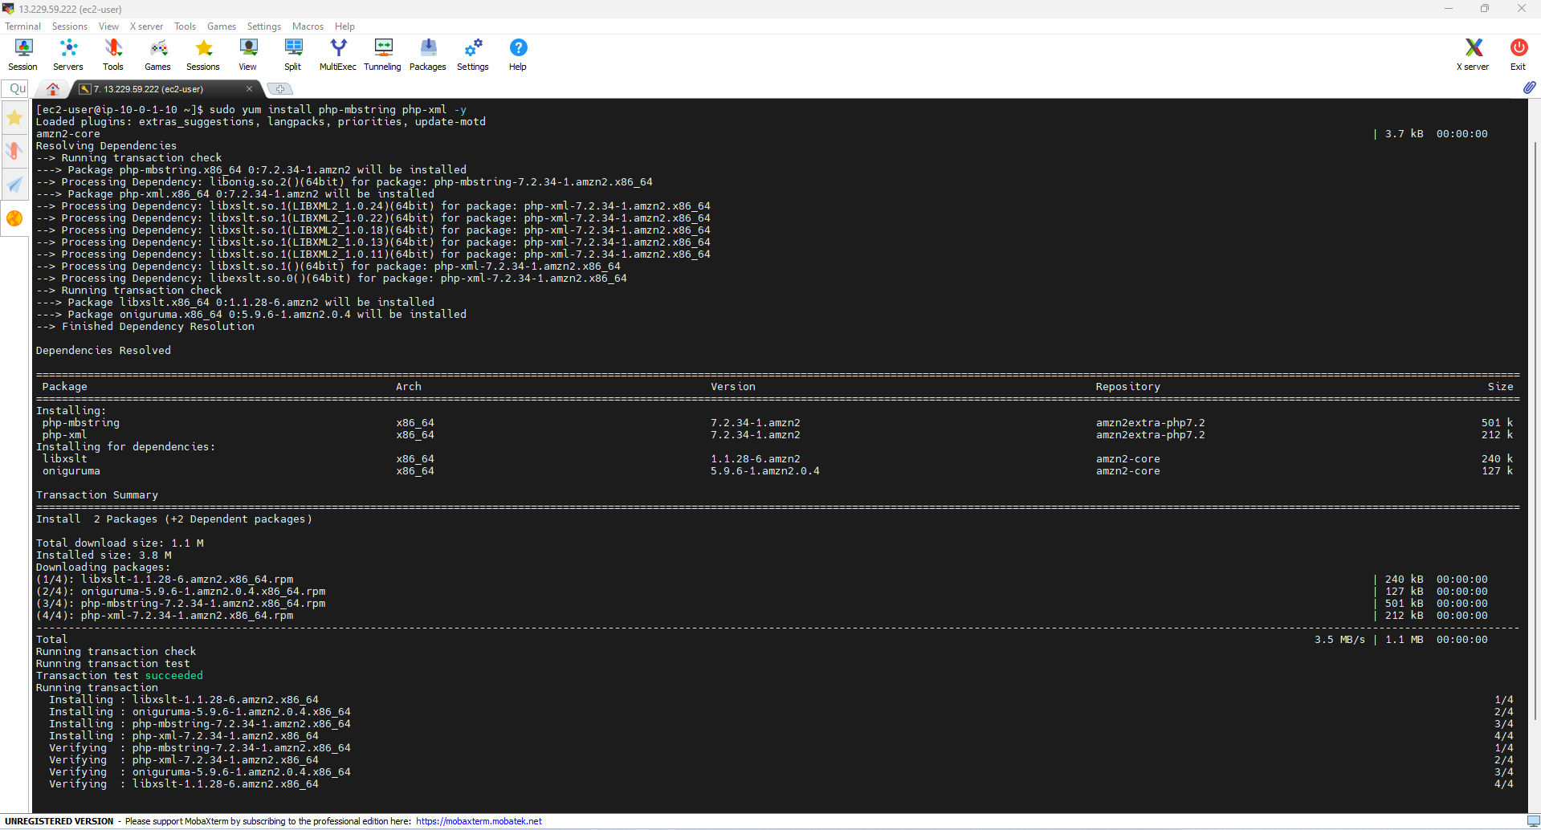
Task: Close the 13.229.59.222 session tab
Action: (x=249, y=89)
